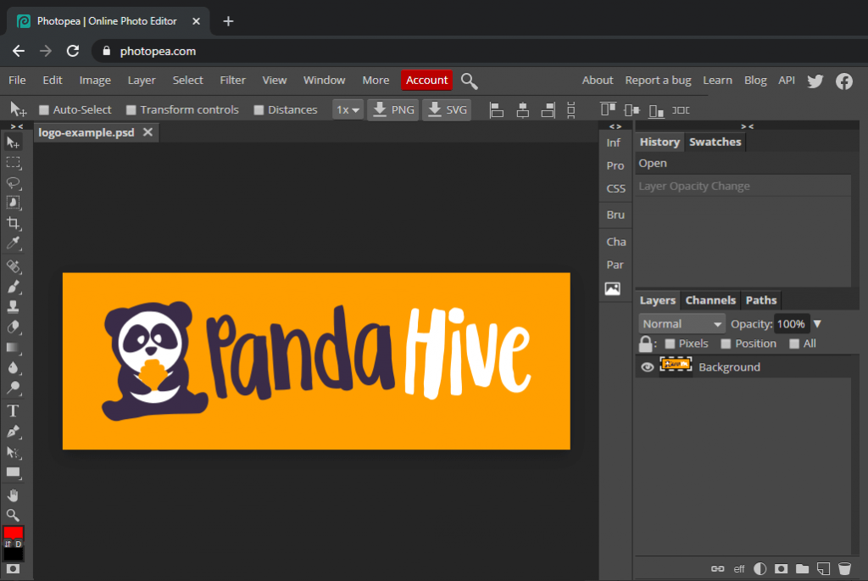Click the new folder icon in Layers panel
868x581 pixels.
(802, 568)
